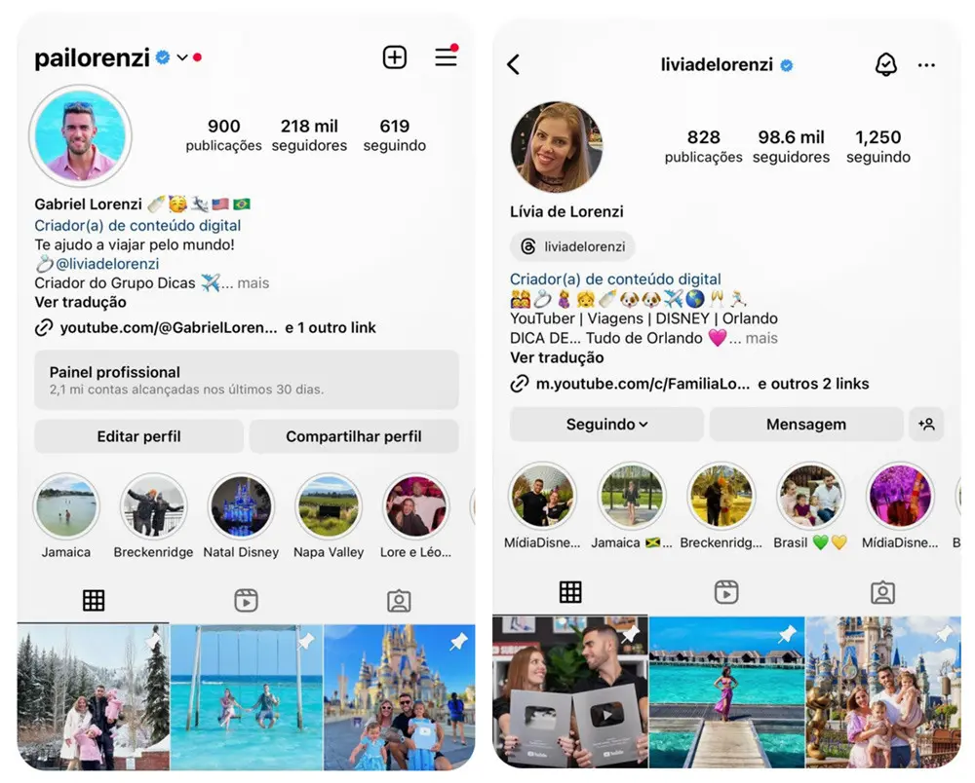Viewport: 975px width, 783px height.
Task: Open the youtube.com/@GabrielLoren link
Action: pos(169,328)
